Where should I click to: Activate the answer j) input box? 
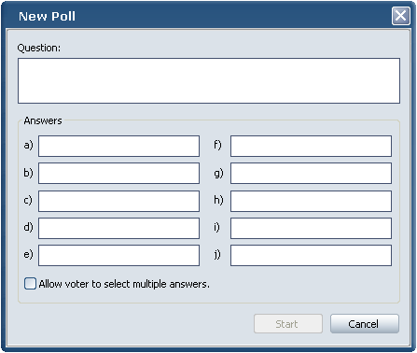(x=311, y=255)
